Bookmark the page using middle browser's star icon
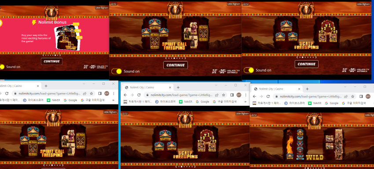Screen dimensions: 374x169 click(224, 95)
